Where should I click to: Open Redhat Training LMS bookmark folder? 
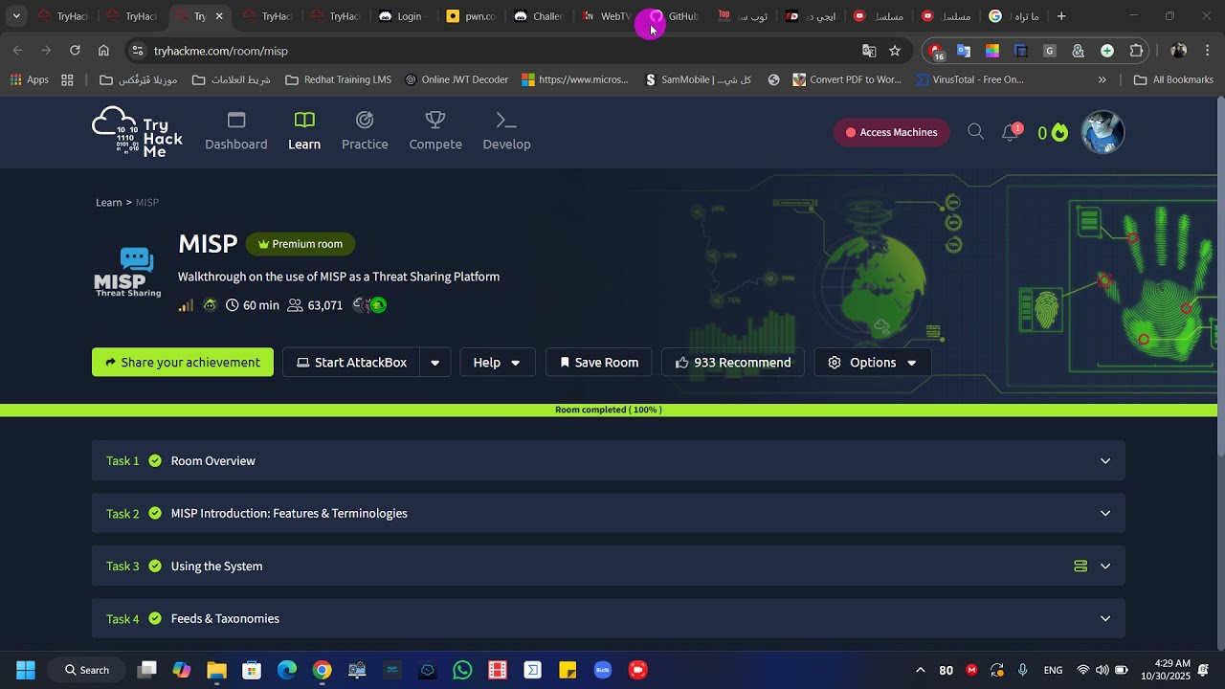coord(339,80)
